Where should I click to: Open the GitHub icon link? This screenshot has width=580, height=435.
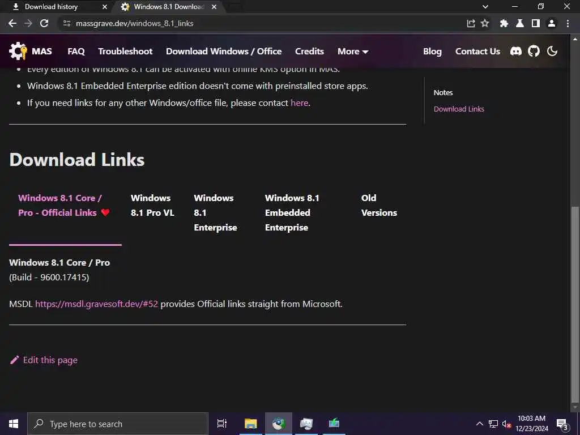coord(534,51)
